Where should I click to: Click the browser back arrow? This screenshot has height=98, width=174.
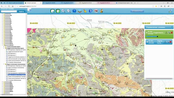(x=2, y=6)
